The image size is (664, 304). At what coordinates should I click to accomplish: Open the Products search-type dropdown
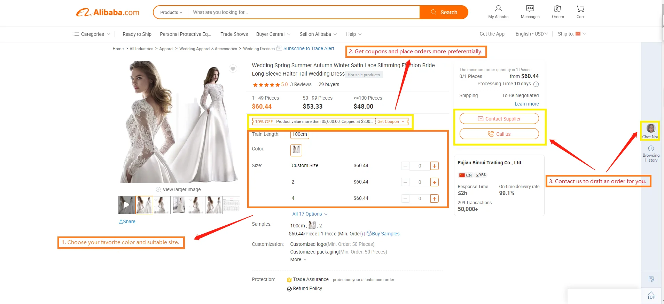[171, 12]
